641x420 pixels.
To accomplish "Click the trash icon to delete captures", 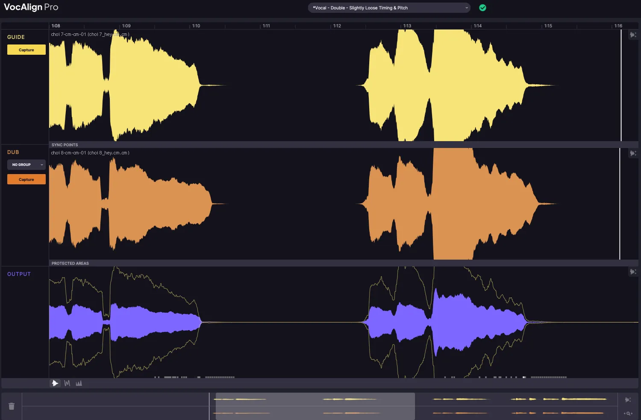I will [x=12, y=406].
